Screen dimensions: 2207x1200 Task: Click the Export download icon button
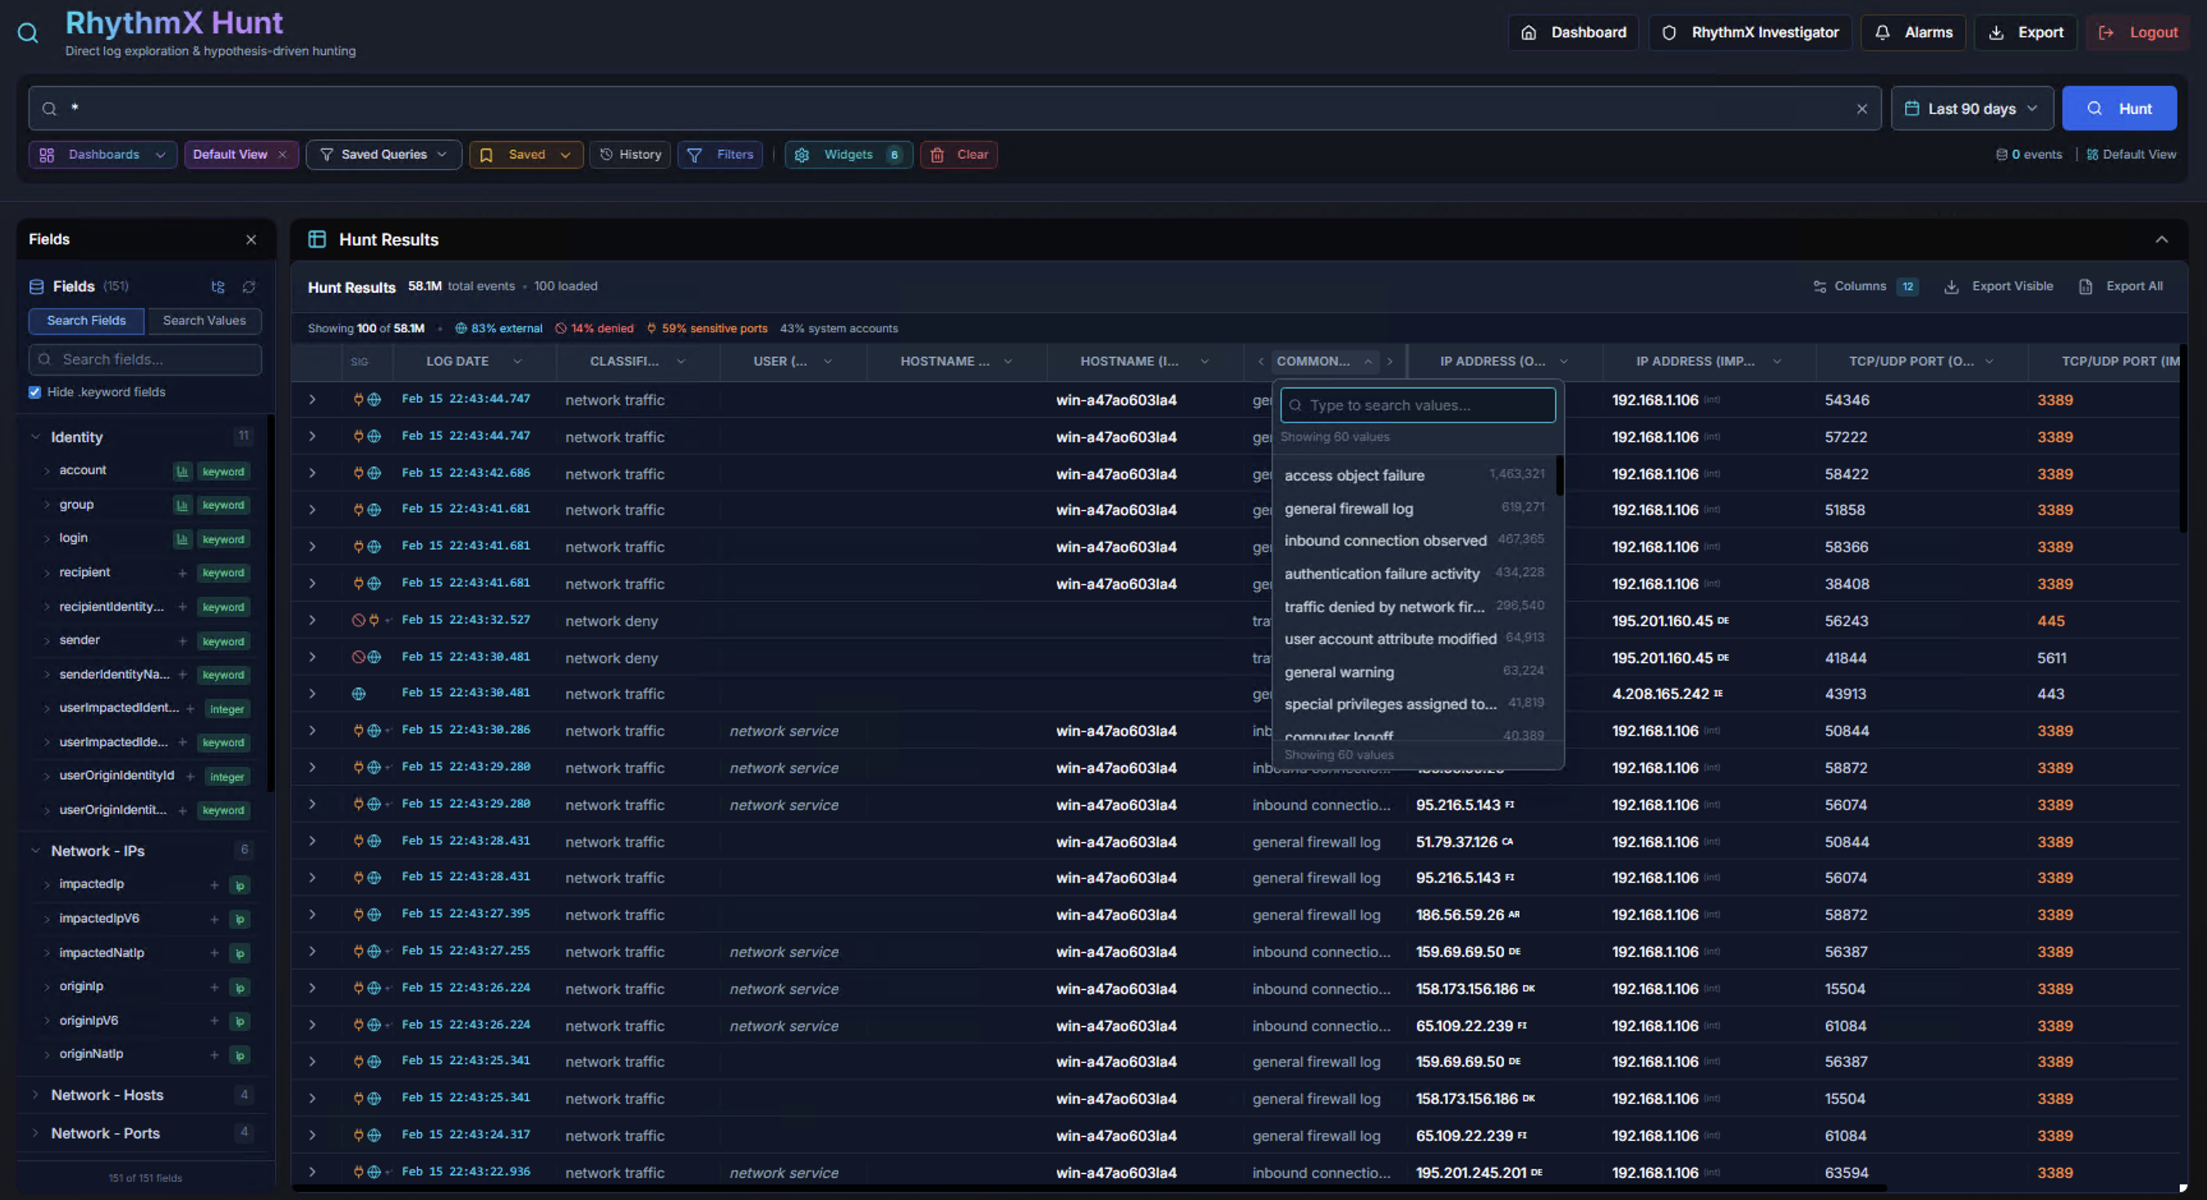(x=2024, y=33)
